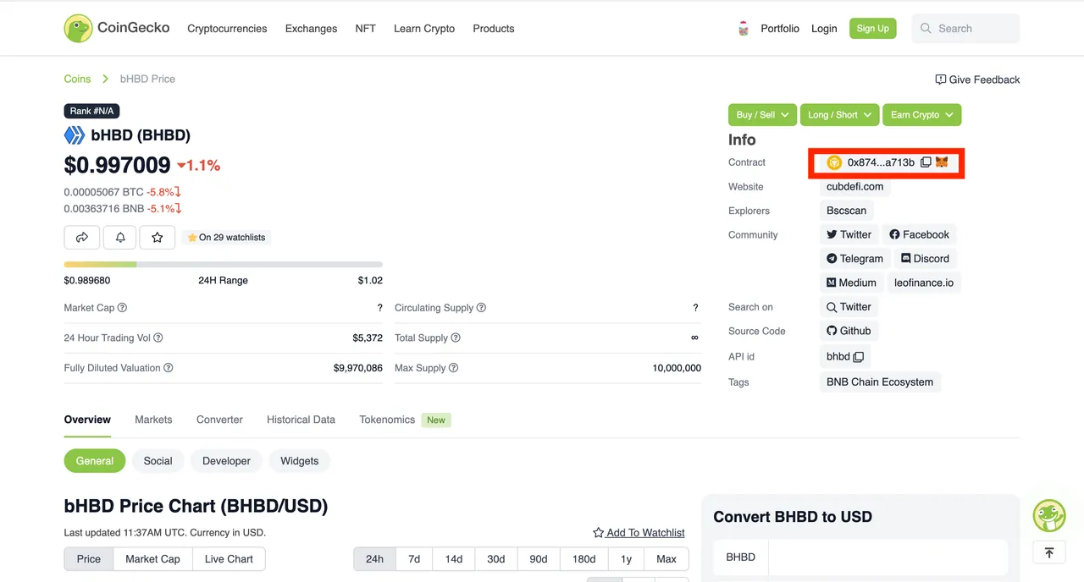Image resolution: width=1084 pixels, height=582 pixels.
Task: Copy the contract address 0x874...a713b
Action: tap(926, 162)
